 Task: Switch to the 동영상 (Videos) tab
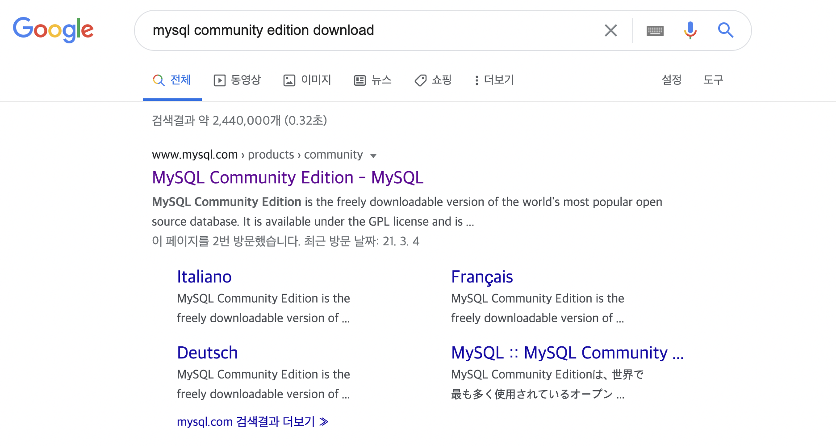point(237,80)
